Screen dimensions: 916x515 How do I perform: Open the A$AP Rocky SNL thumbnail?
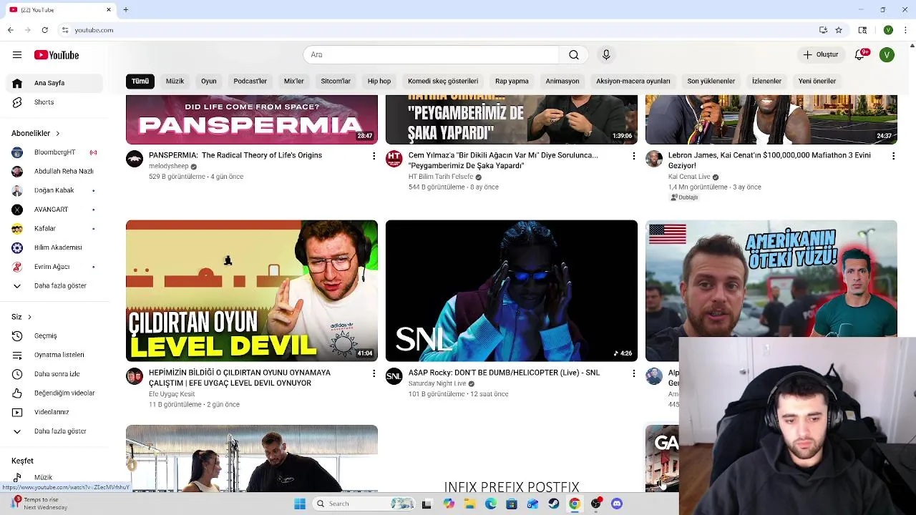tap(512, 290)
